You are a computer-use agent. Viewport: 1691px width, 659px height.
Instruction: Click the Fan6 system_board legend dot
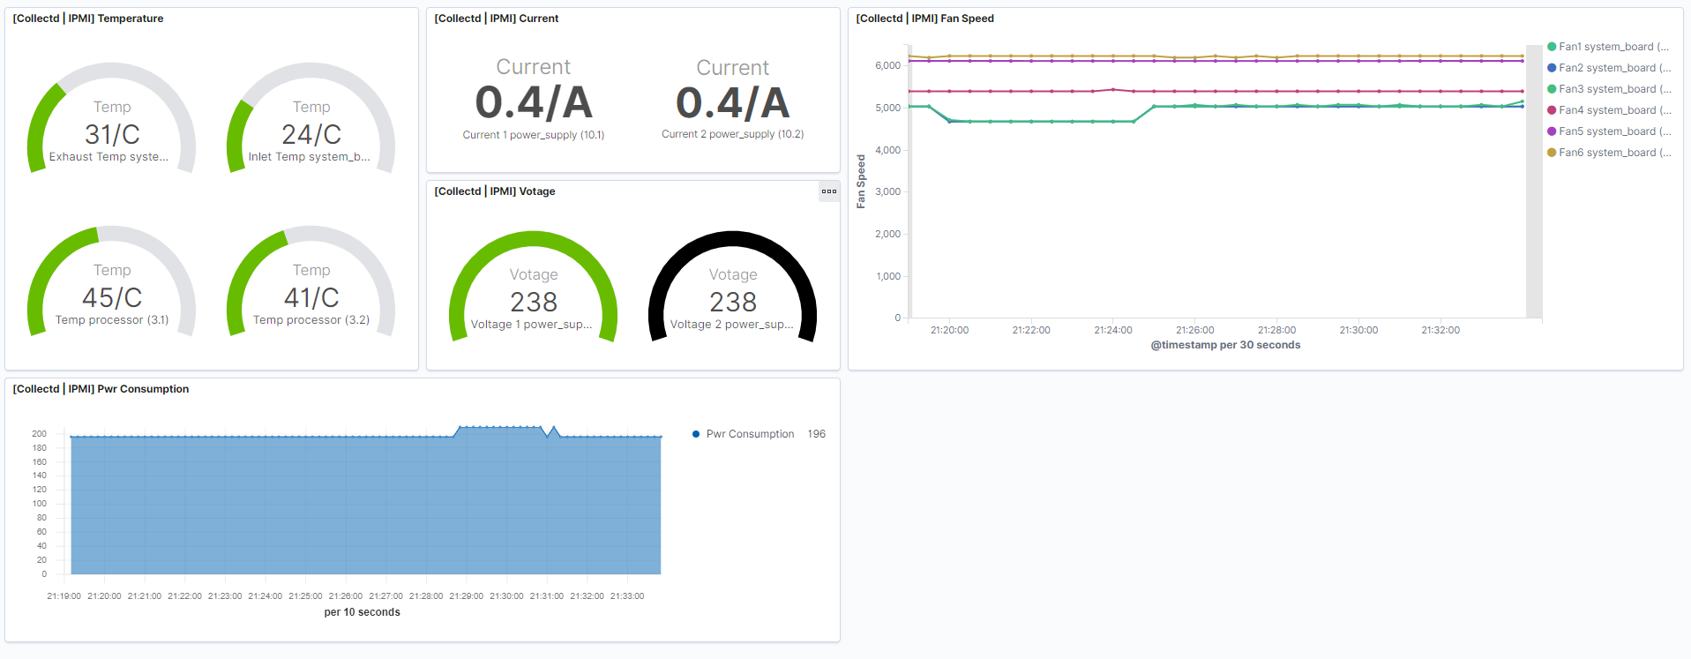coord(1552,153)
